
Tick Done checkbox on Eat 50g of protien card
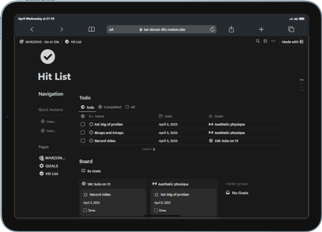156,210
